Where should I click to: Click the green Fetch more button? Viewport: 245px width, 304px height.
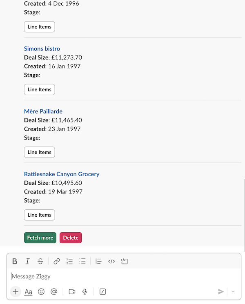[40, 238]
